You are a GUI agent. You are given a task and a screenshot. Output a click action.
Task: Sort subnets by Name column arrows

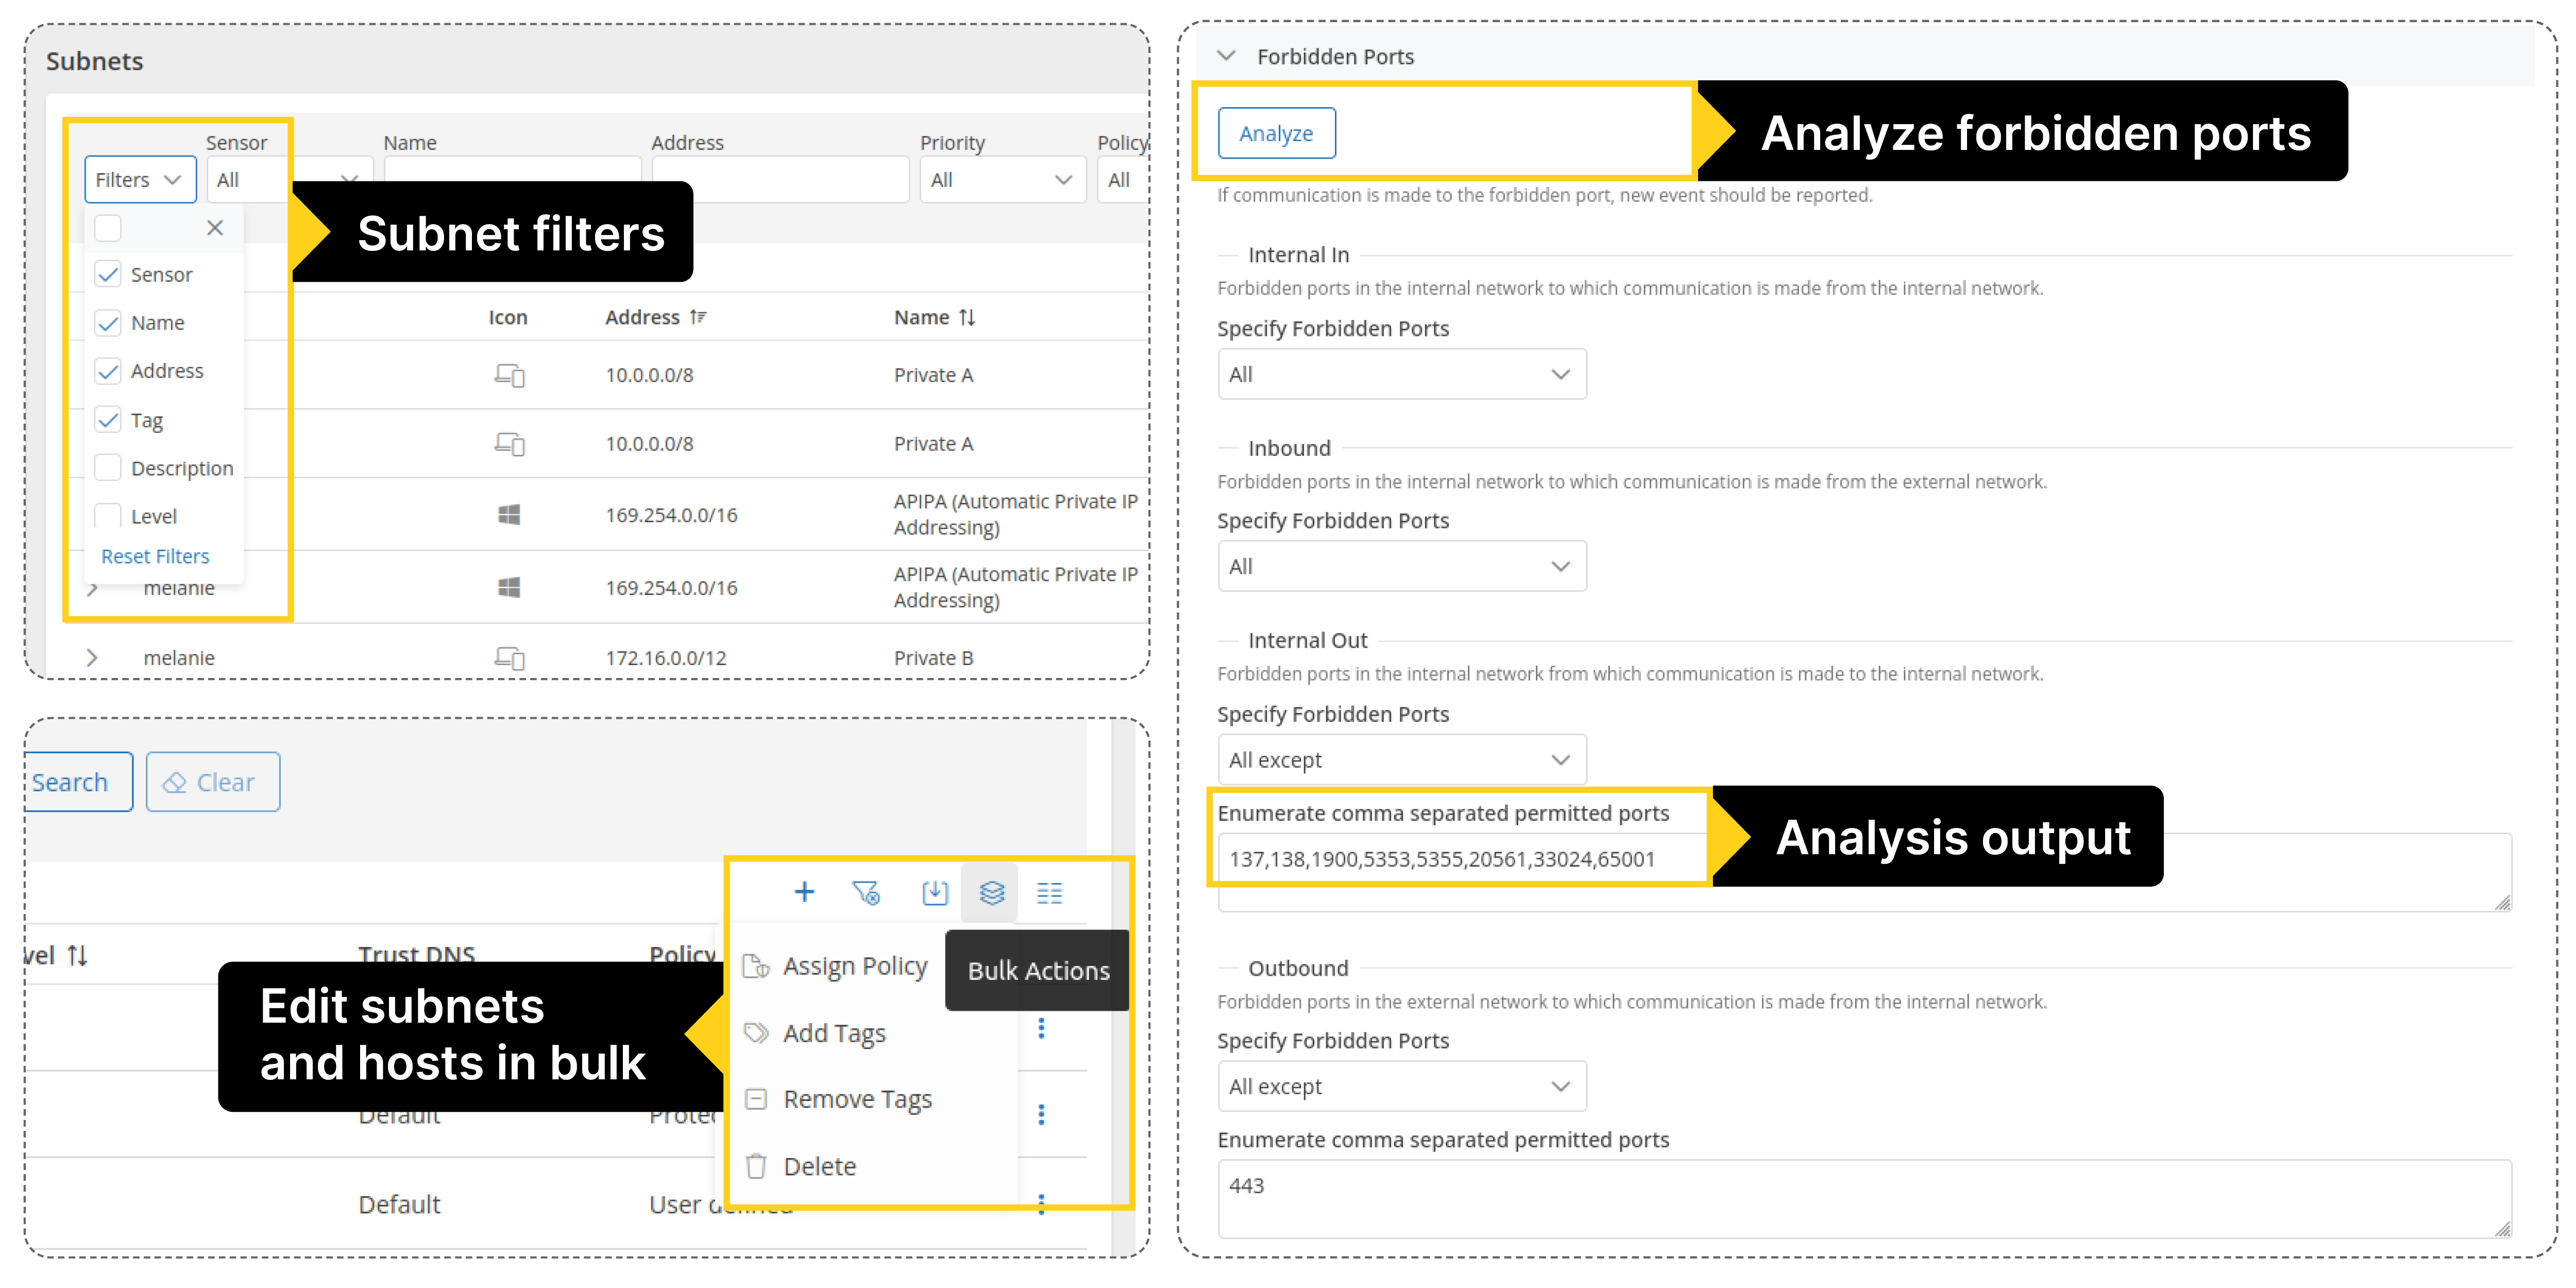click(967, 317)
